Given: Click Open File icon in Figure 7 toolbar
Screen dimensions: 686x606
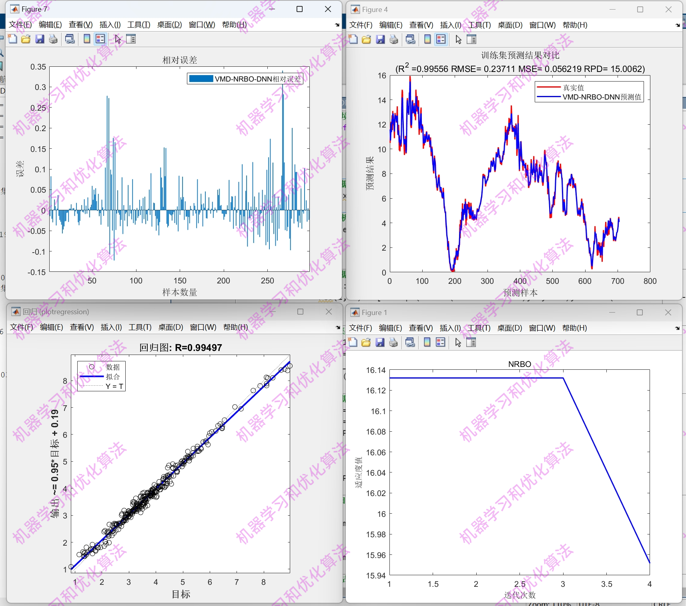Looking at the screenshot, I should (x=26, y=39).
